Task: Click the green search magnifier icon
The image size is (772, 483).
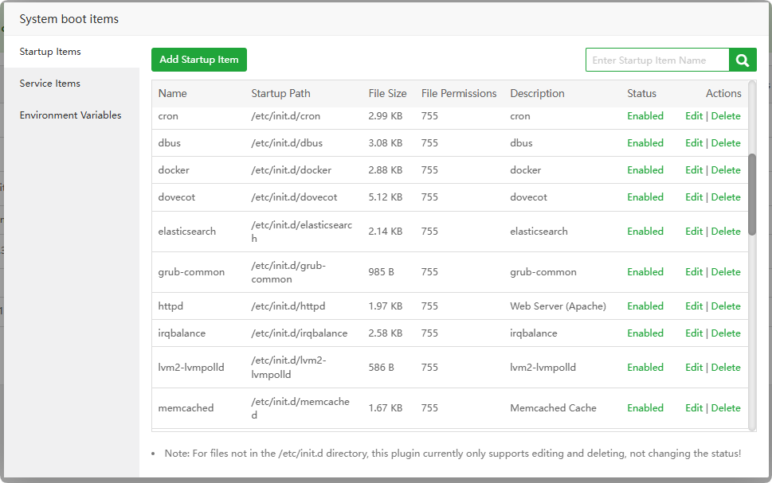Action: click(743, 60)
